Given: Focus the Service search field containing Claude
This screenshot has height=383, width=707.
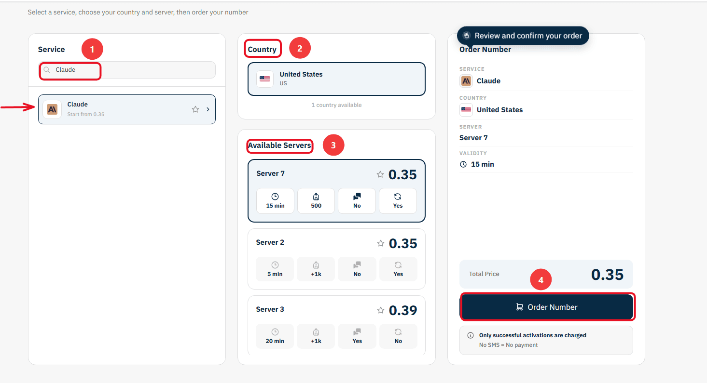Looking at the screenshot, I should 127,70.
